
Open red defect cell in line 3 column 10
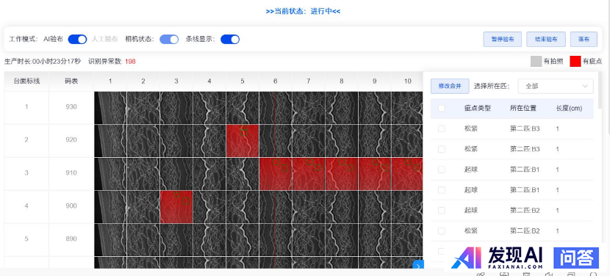pos(407,174)
